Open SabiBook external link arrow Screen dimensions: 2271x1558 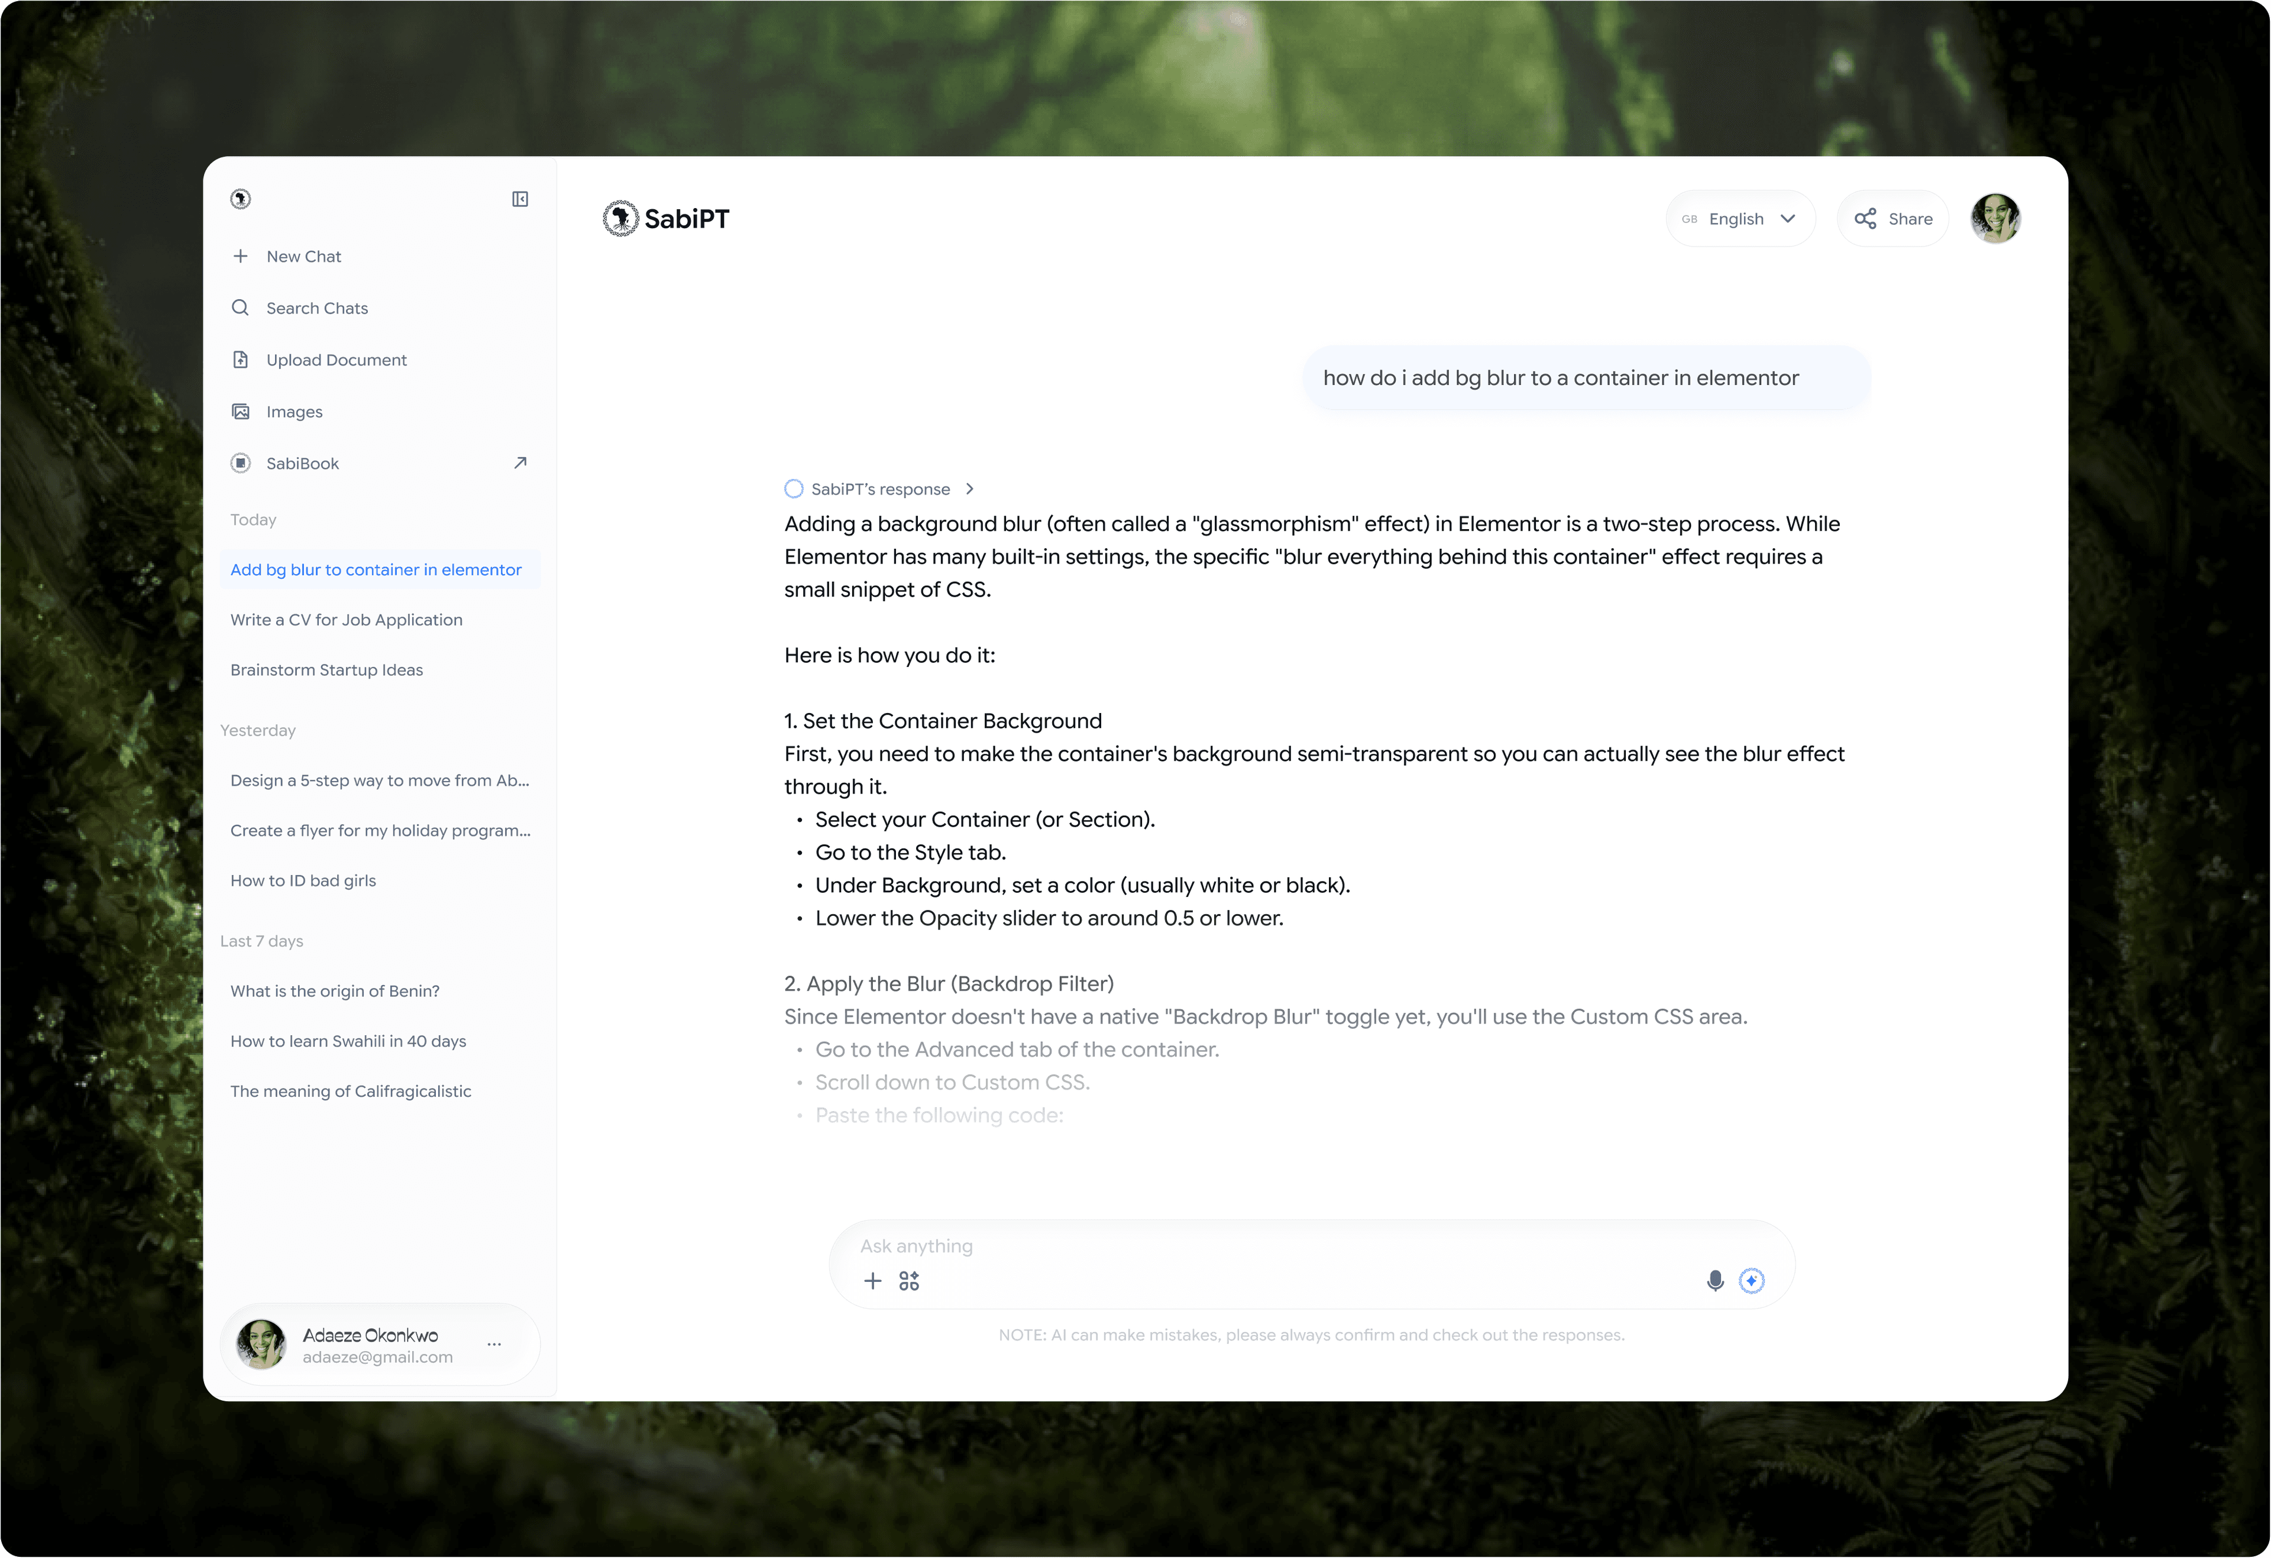520,463
